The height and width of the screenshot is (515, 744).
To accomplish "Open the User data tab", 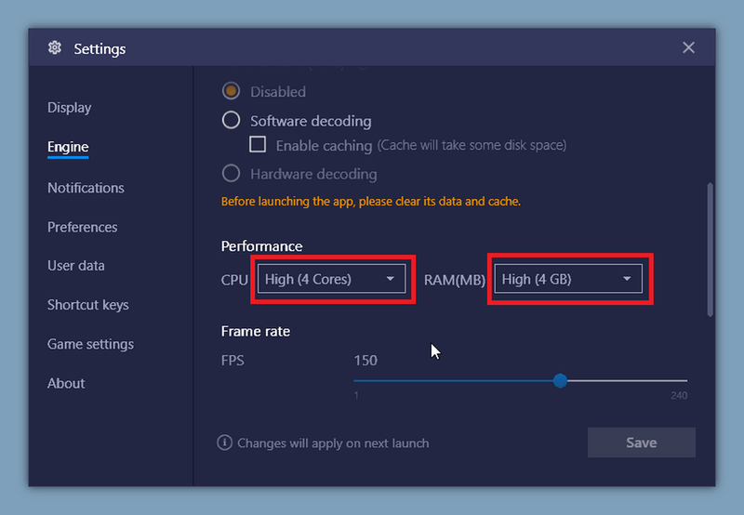I will coord(76,266).
